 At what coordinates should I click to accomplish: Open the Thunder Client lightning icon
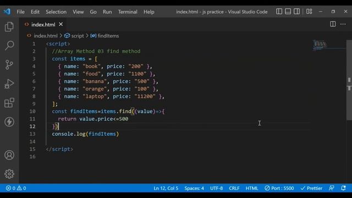tap(9, 122)
